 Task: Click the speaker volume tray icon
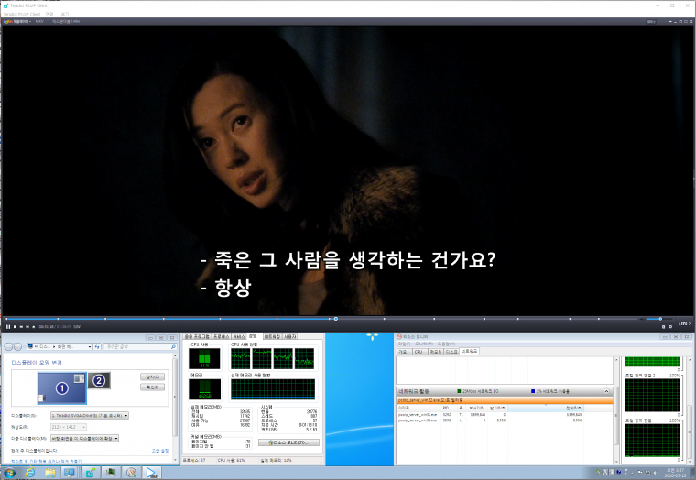656,472
